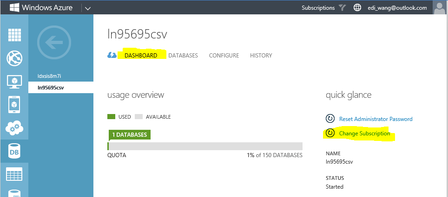The height and width of the screenshot is (197, 448).
Task: Click the database quota usage bar
Action: [x=205, y=146]
